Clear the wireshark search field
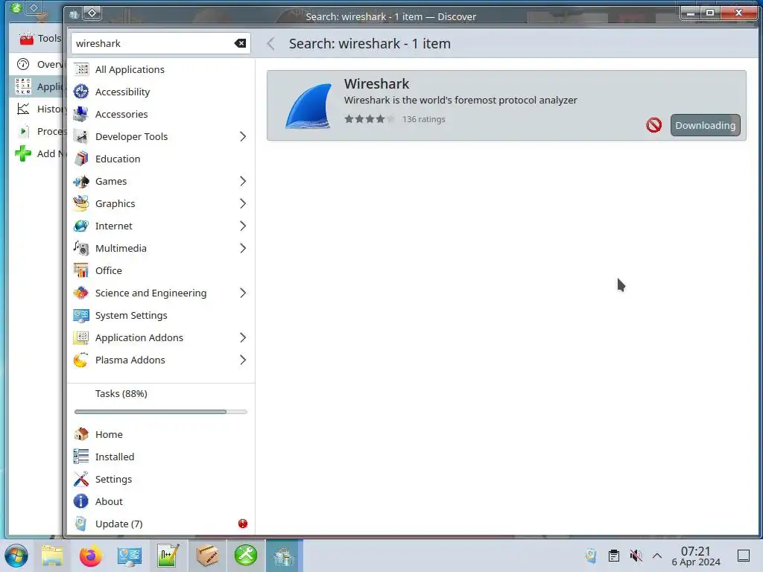Screen dimensions: 763x572 pyautogui.click(x=240, y=43)
